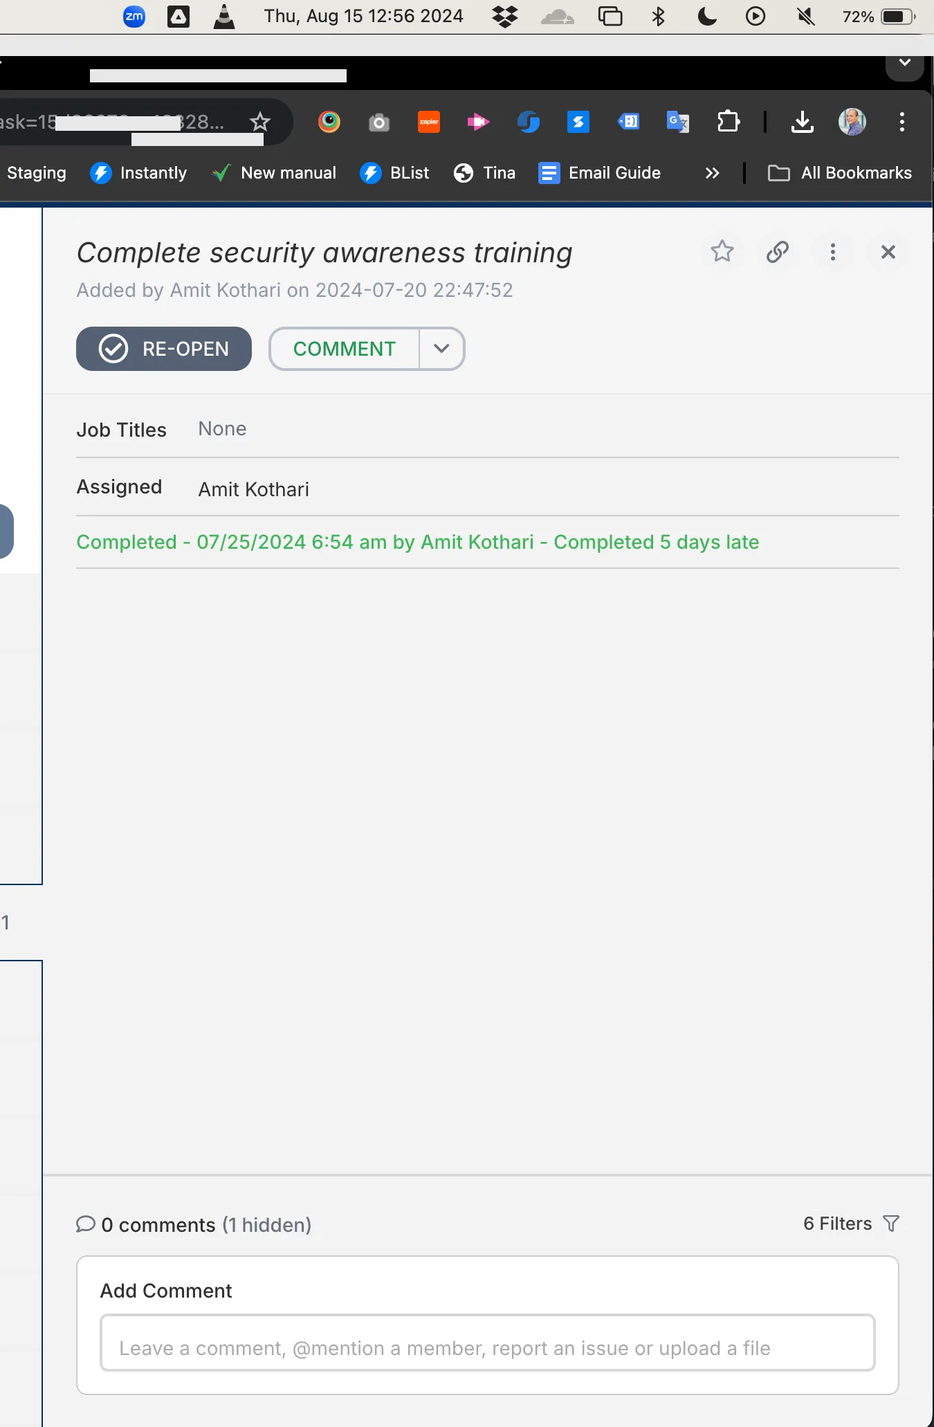The width and height of the screenshot is (934, 1427).
Task: Click the battery 72% indicator
Action: (x=879, y=16)
